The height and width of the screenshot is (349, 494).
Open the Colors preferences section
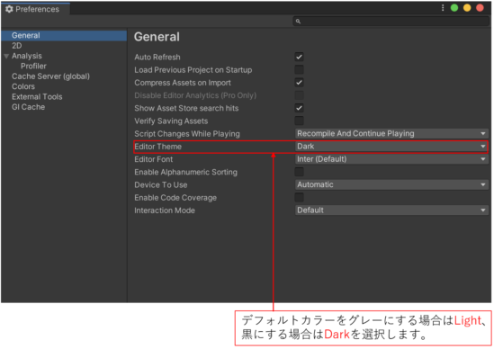pyautogui.click(x=23, y=86)
